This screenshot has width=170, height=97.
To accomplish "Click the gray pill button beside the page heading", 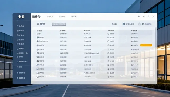I will point(59,24).
